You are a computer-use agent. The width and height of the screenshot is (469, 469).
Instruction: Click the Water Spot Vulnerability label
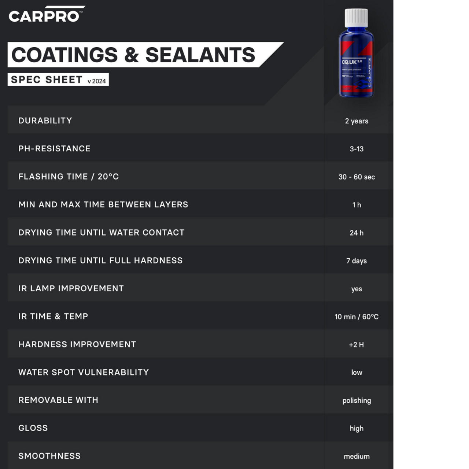[x=84, y=372]
